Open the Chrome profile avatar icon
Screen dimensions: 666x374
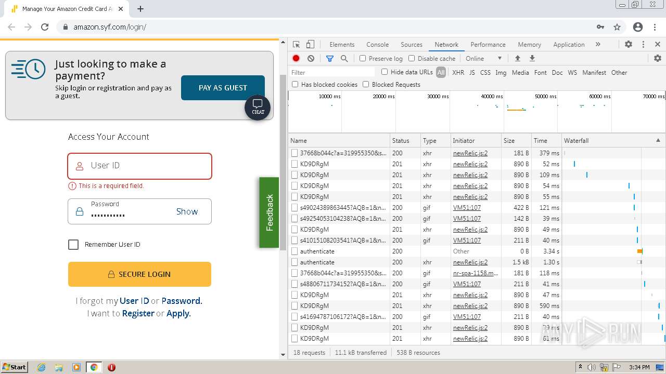coord(638,27)
